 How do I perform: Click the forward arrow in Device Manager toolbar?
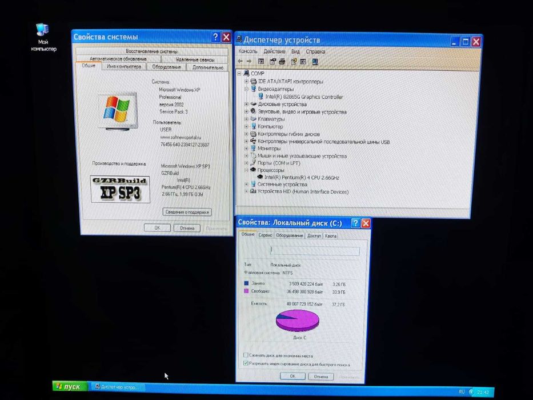click(x=249, y=61)
